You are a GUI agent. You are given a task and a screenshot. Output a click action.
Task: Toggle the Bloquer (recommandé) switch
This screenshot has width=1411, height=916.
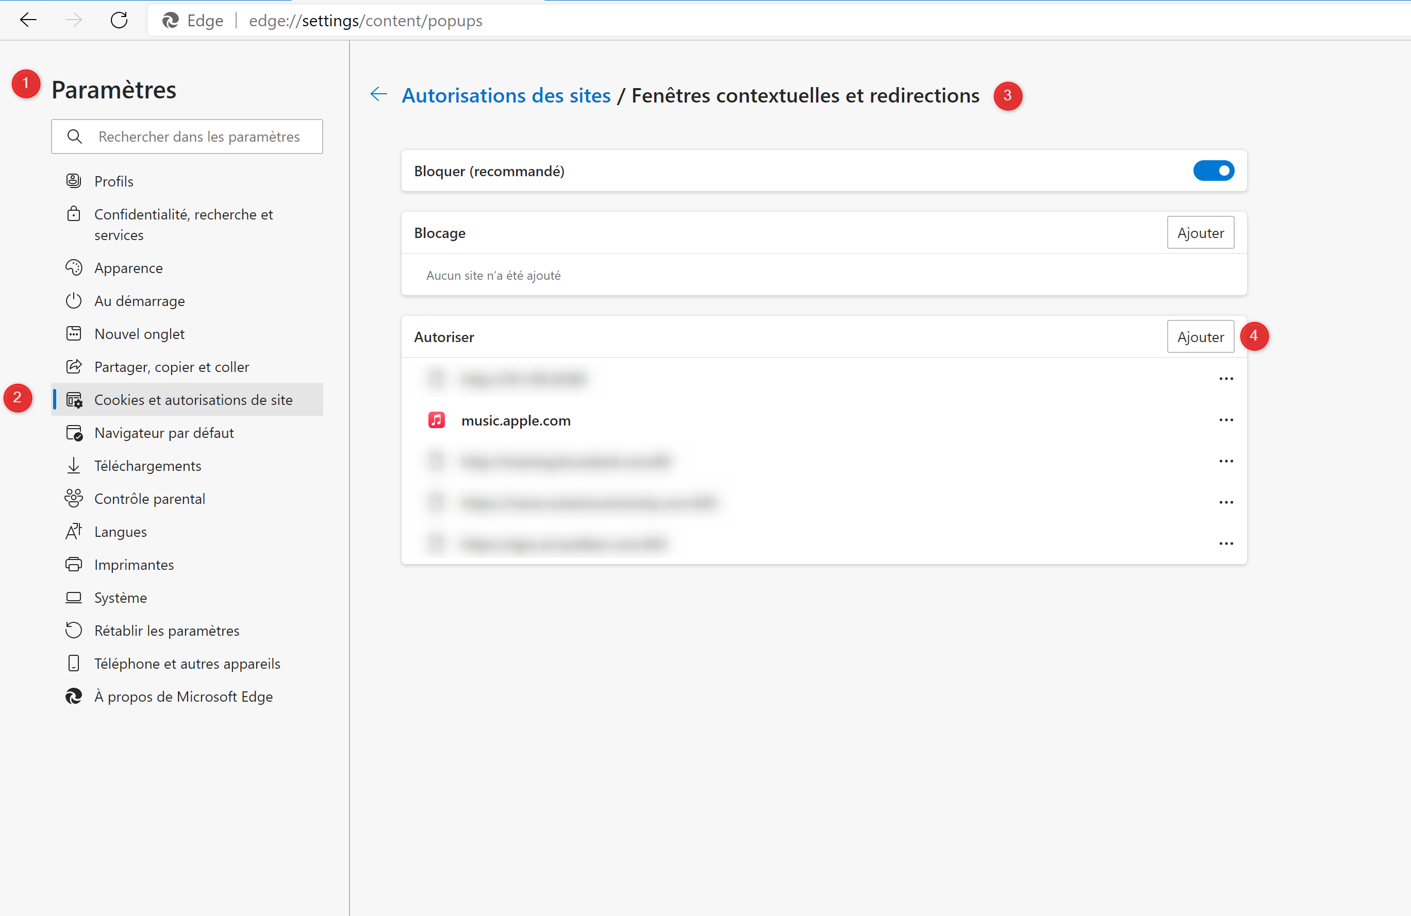(x=1213, y=171)
